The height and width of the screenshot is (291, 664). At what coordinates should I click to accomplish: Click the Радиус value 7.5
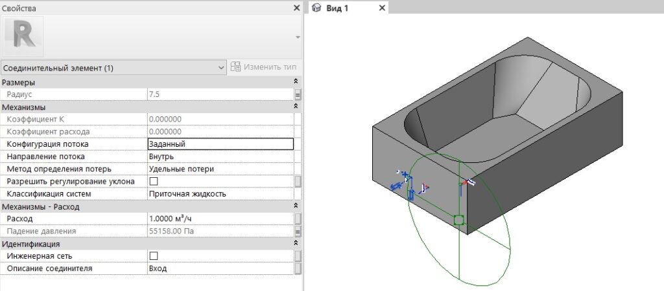[220, 94]
